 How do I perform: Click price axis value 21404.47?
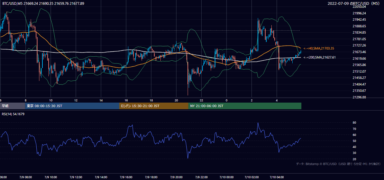point(359,84)
